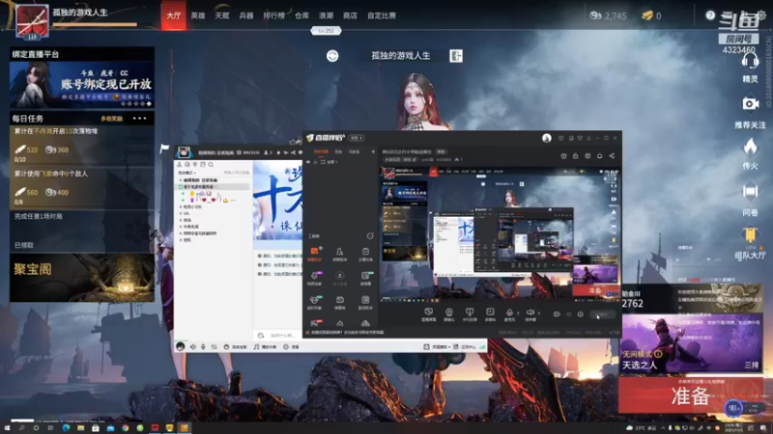Viewport: 773px width, 434px height.
Task: Expand the microphone dropdown arrow in stream toolbar
Action: tap(518, 312)
